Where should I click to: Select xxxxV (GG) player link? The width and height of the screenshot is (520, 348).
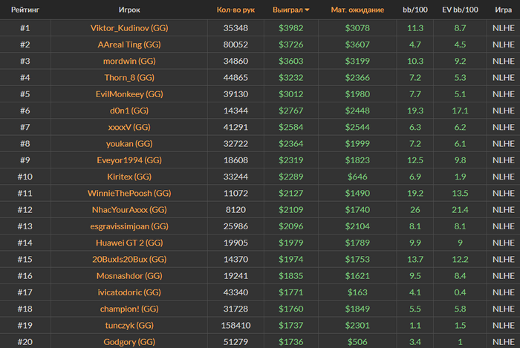(129, 127)
